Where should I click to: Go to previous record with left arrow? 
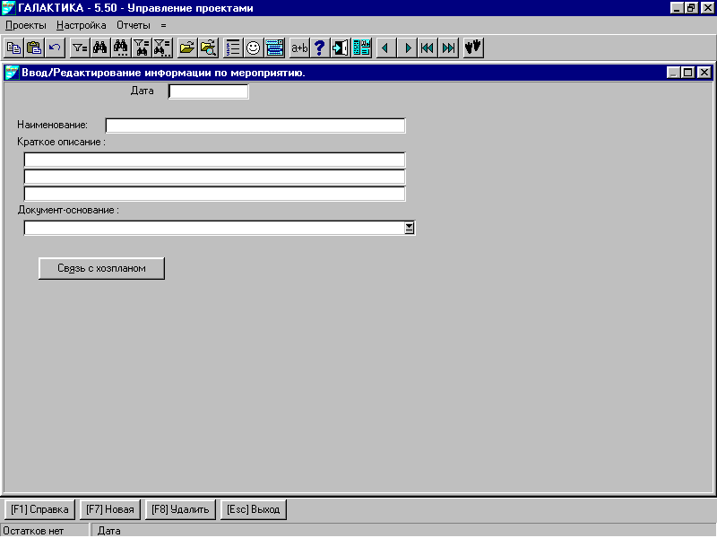tap(386, 48)
